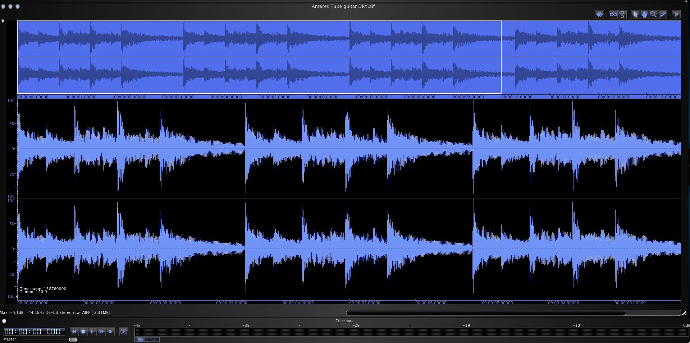The height and width of the screenshot is (343, 690).
Task: Click the stop transport button
Action: pos(83,332)
